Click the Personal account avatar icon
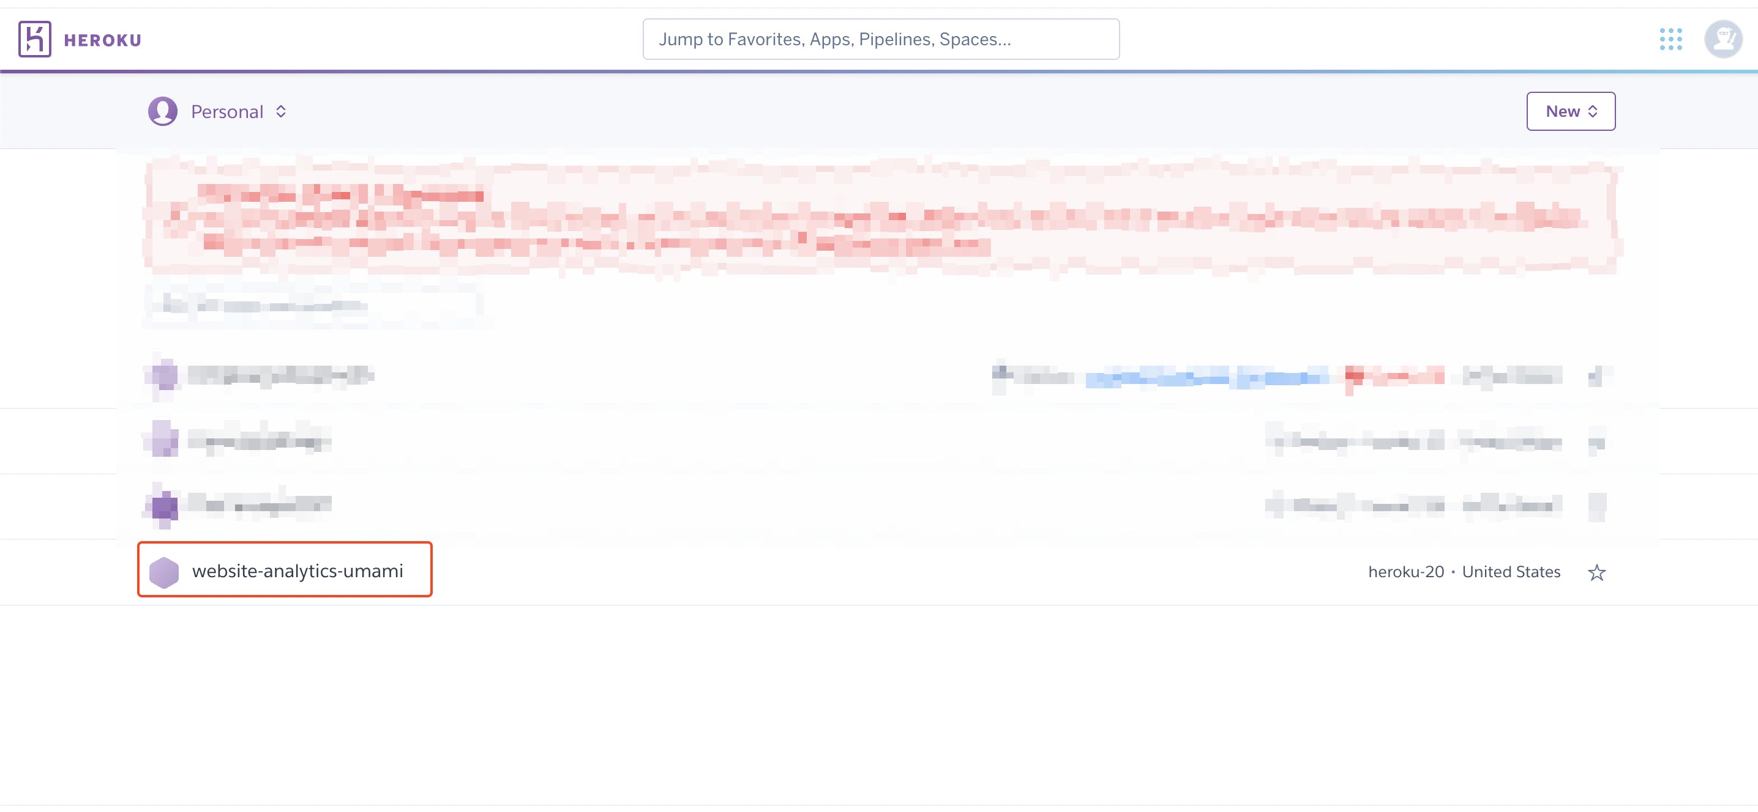Viewport: 1758px width, 812px height. pos(162,111)
